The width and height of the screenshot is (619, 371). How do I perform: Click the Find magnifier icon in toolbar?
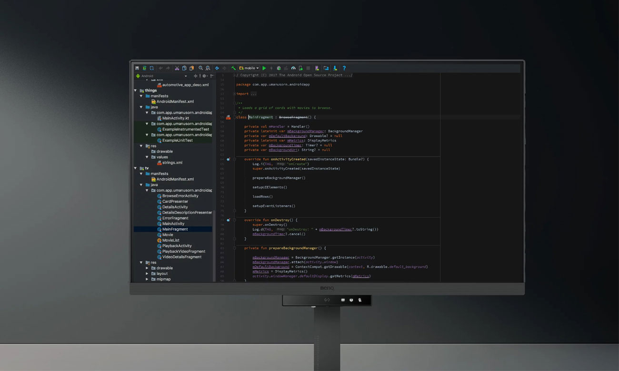[x=200, y=68]
